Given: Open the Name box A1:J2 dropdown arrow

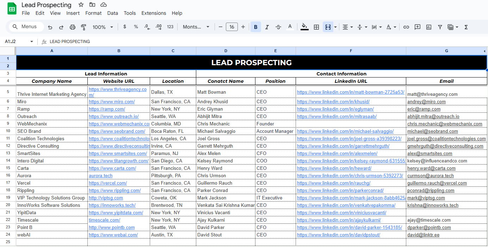Looking at the screenshot, I should pyautogui.click(x=31, y=42).
